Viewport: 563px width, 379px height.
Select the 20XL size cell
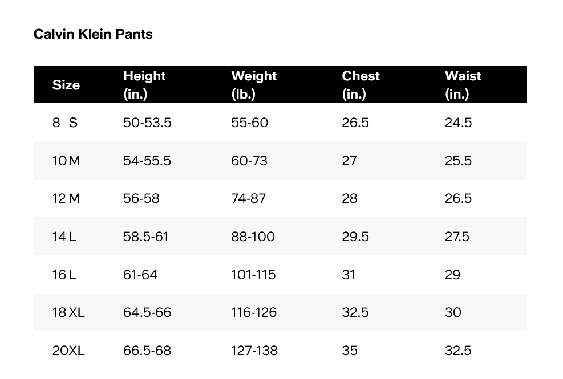pyautogui.click(x=68, y=351)
